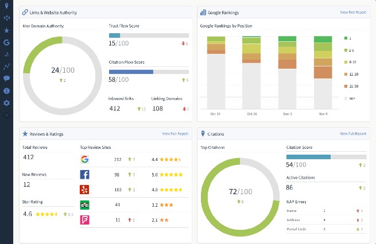Toggle legend entry for positions 50+
This screenshot has width=376, height=244.
coord(350,99)
